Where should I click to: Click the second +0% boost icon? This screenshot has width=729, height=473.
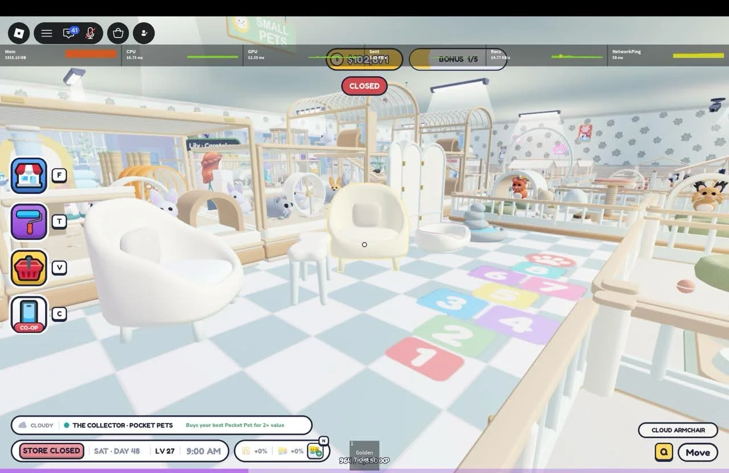click(x=282, y=451)
